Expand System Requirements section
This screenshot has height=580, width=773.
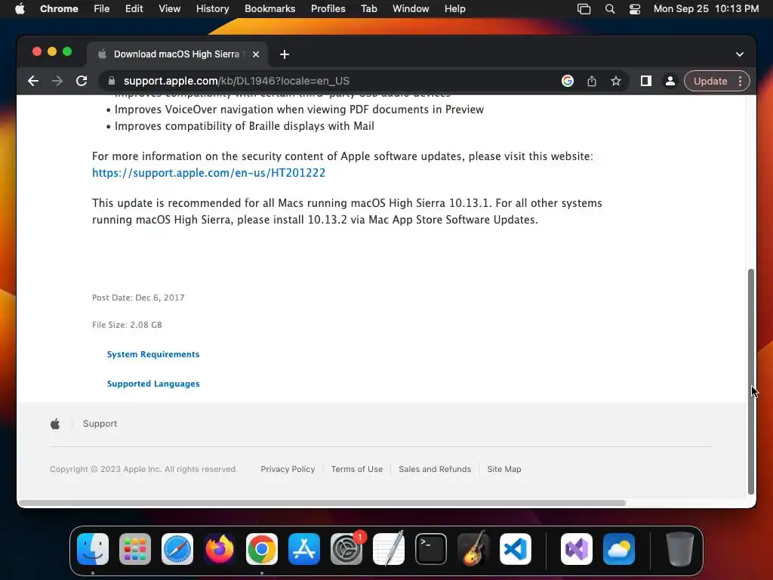tap(153, 354)
